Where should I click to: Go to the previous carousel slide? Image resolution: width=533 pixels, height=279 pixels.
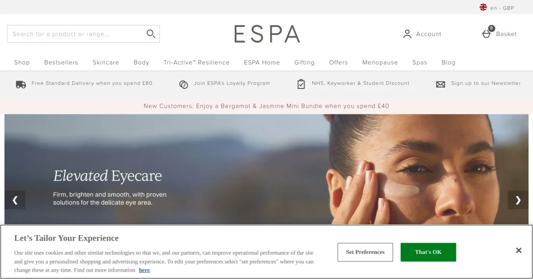coord(15,200)
